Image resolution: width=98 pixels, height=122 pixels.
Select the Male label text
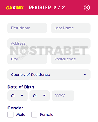tap(21, 115)
